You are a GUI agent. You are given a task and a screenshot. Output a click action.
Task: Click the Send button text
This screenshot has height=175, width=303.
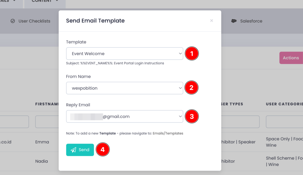(x=84, y=150)
